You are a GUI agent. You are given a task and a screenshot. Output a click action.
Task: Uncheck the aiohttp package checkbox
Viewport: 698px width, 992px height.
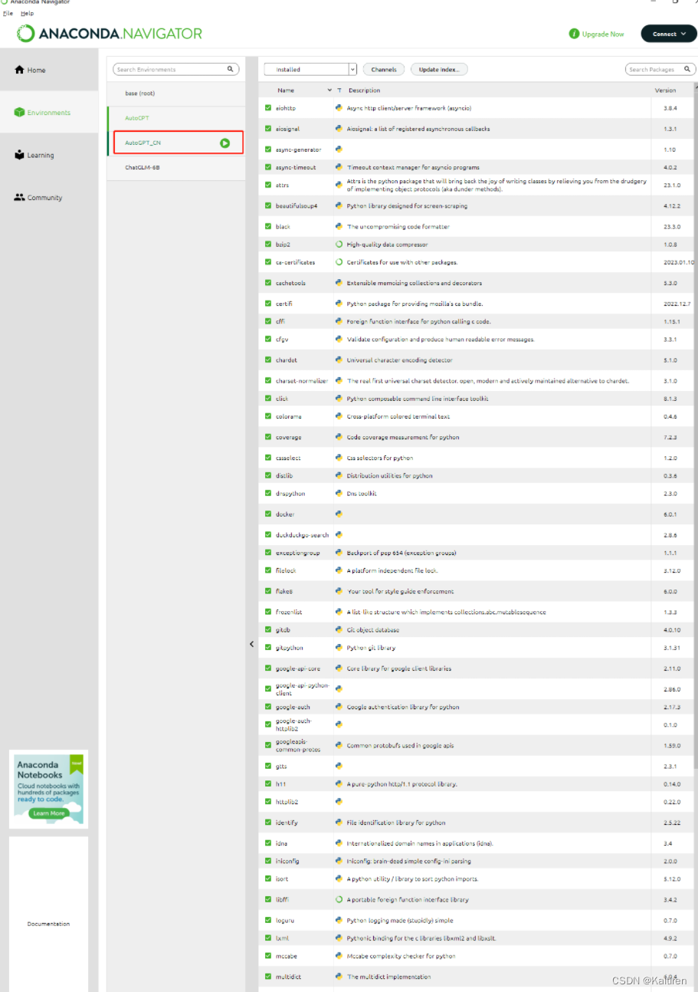click(x=268, y=108)
